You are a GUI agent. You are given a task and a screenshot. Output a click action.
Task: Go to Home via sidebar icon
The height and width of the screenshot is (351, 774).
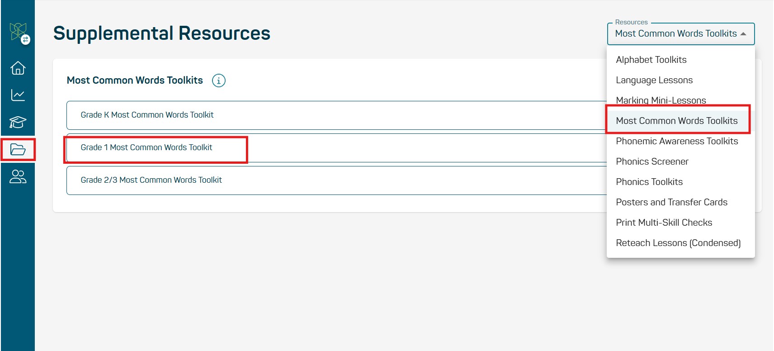[x=18, y=68]
